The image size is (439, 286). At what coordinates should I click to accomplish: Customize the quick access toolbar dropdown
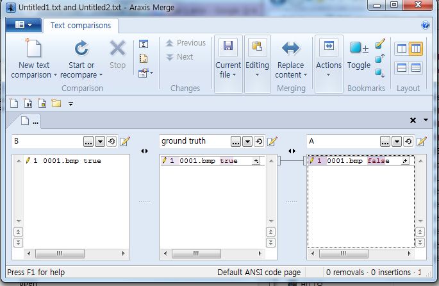point(71,104)
